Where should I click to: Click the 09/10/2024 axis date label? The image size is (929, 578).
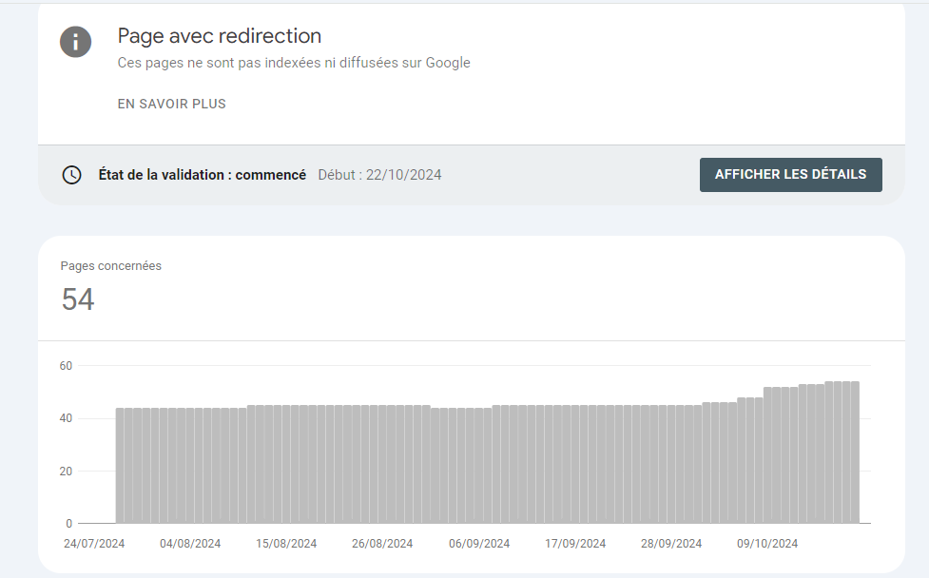[x=767, y=544]
